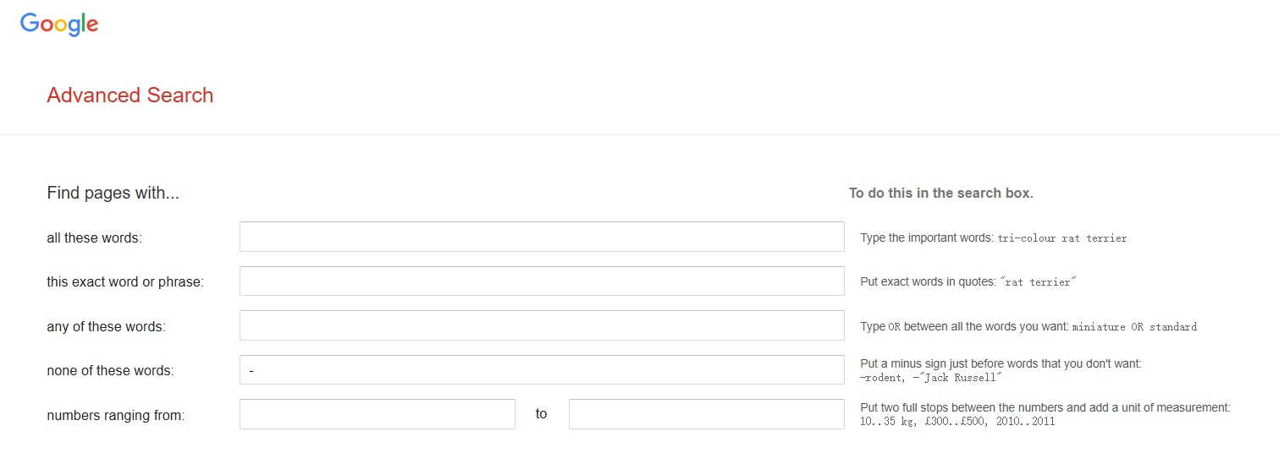Click the "tri-colour rat terrier" example text
This screenshot has height=453, width=1279.
[x=1062, y=238]
